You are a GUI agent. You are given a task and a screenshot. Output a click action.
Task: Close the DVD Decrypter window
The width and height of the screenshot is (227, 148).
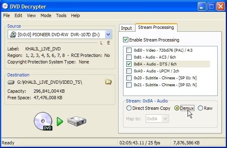pyautogui.click(x=221, y=7)
